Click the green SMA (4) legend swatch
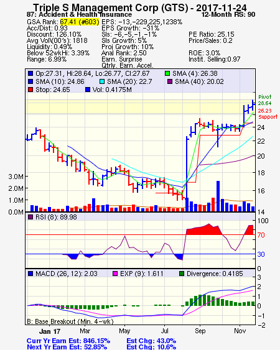This screenshot has height=350, width=280. (x=167, y=73)
